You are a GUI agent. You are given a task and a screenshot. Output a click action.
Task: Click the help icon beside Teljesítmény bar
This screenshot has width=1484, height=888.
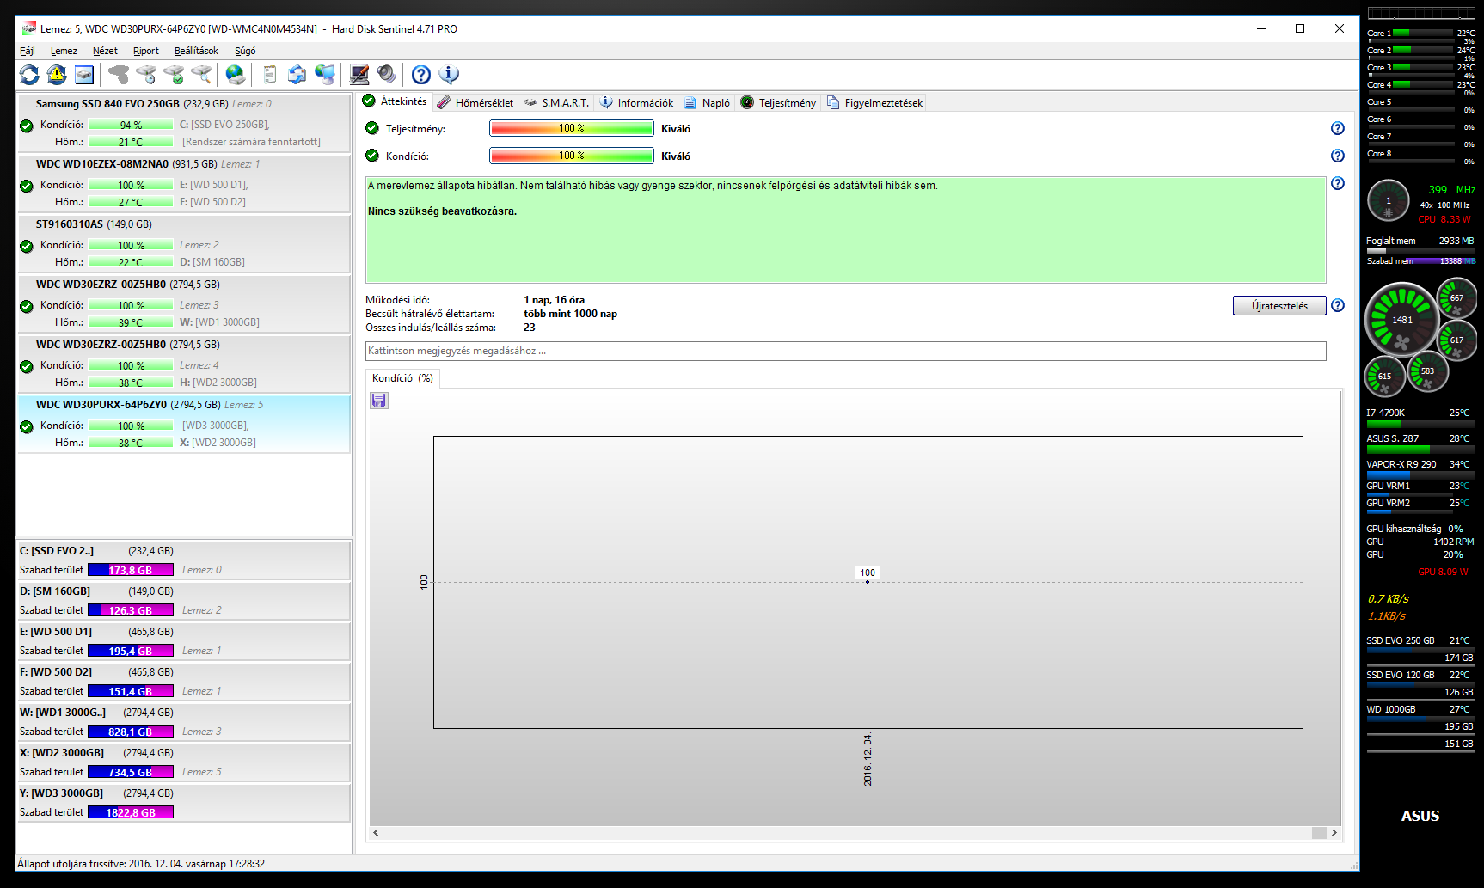(x=1338, y=128)
